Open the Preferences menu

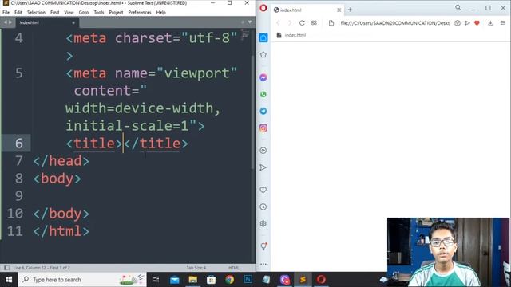pyautogui.click(x=140, y=13)
